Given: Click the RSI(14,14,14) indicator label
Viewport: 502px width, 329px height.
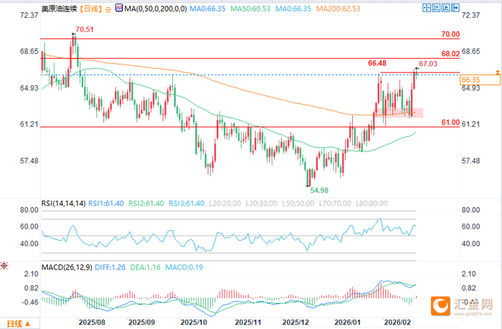Looking at the screenshot, I should pyautogui.click(x=63, y=204).
